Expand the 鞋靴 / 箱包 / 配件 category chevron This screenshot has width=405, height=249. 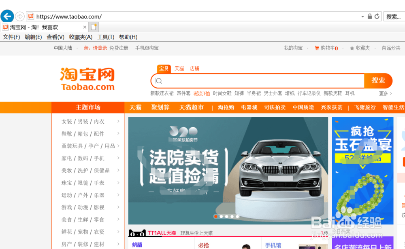click(118, 133)
